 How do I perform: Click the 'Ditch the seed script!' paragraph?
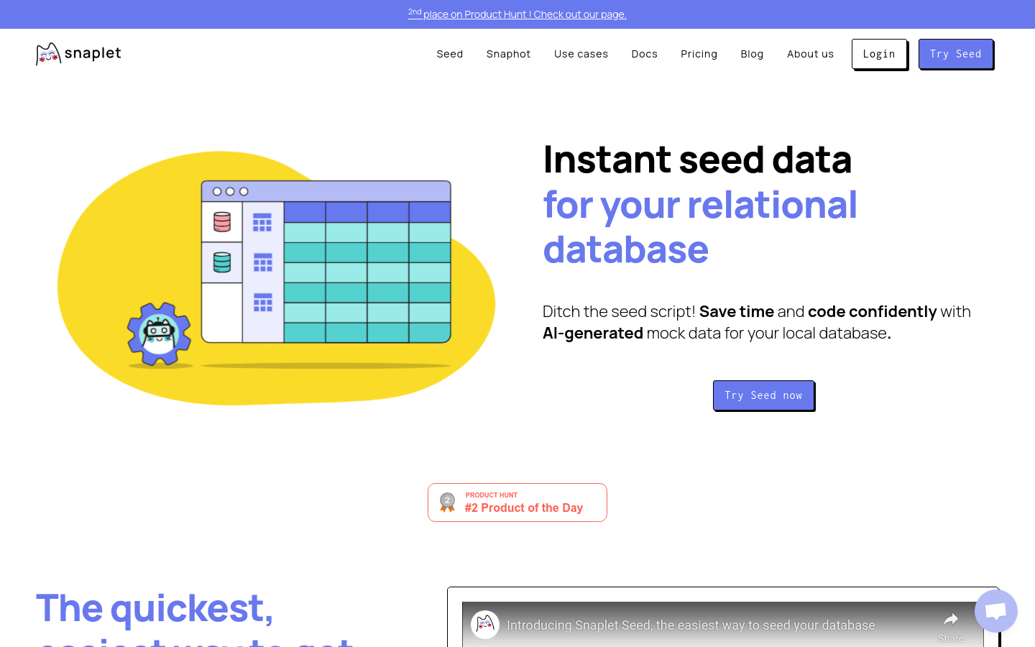coord(757,322)
